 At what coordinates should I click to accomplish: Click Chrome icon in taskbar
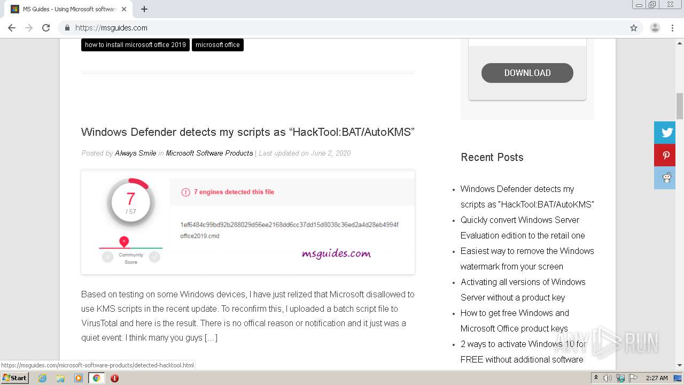click(96, 378)
